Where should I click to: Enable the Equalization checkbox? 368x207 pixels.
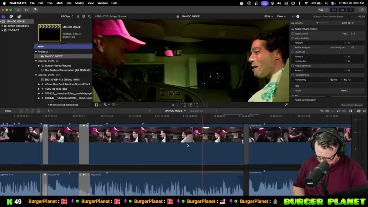293,34
